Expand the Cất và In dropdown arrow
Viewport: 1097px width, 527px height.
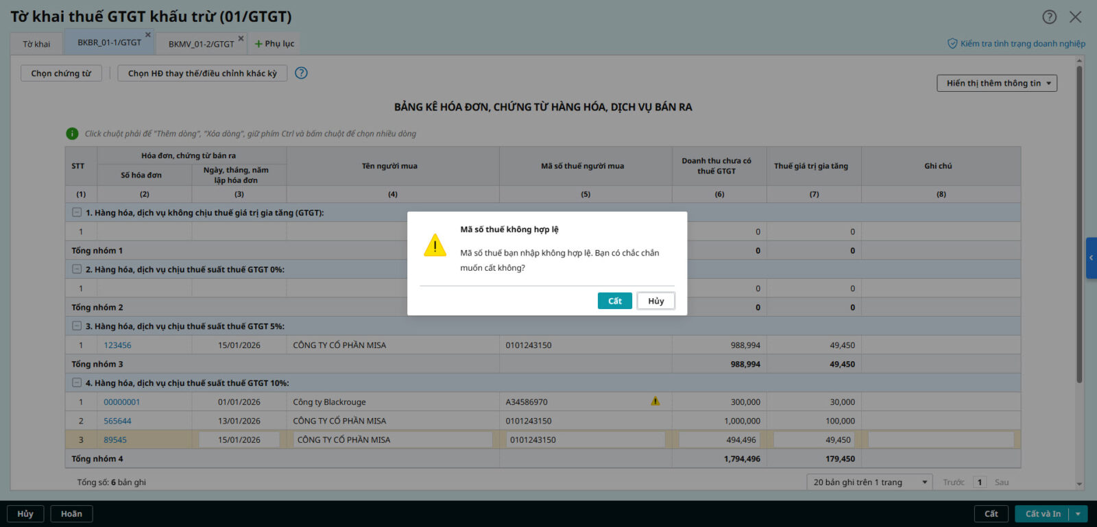[1078, 514]
